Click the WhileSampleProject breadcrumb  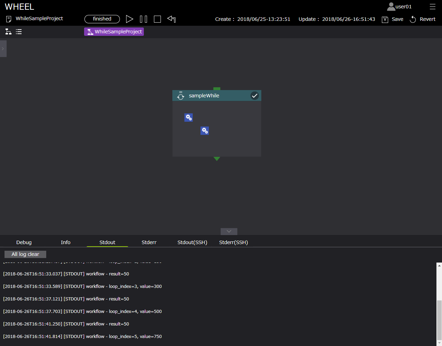[114, 32]
